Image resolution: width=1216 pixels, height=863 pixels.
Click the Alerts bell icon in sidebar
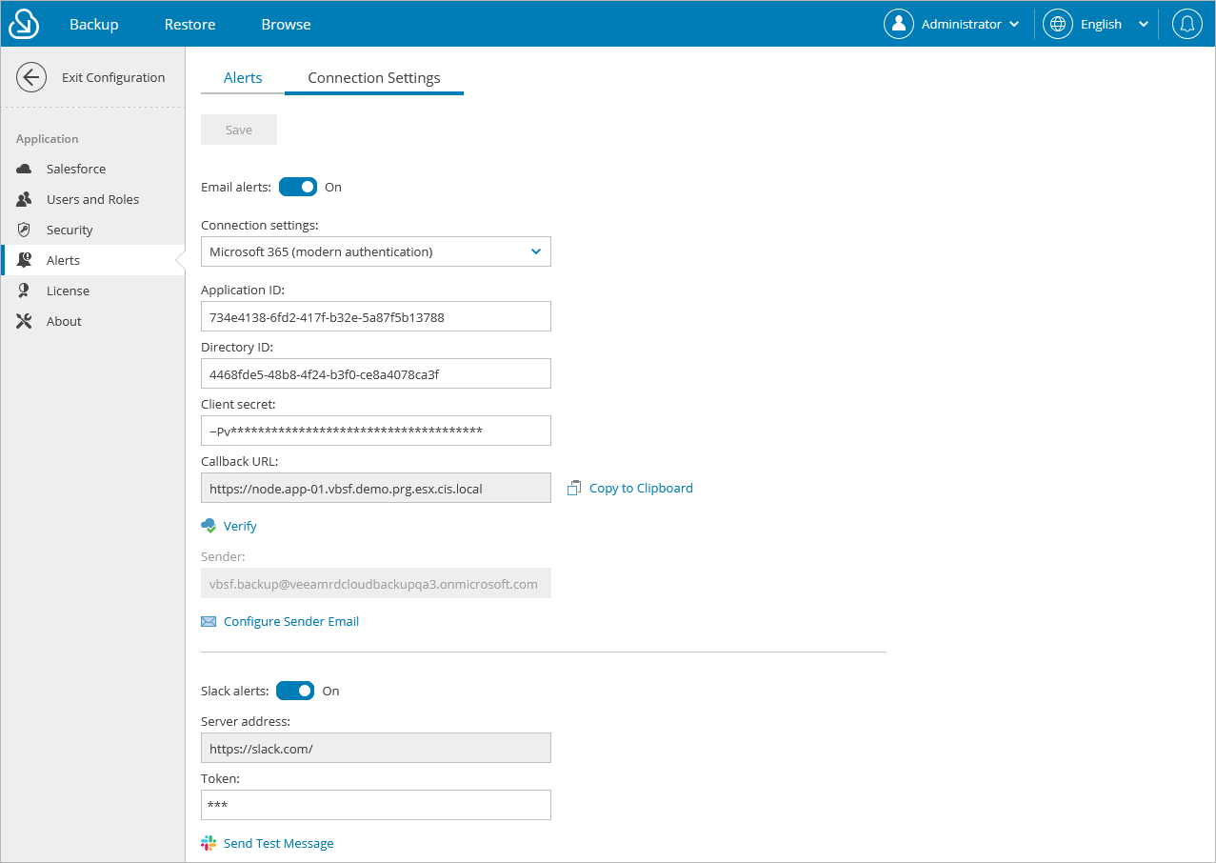(x=25, y=260)
